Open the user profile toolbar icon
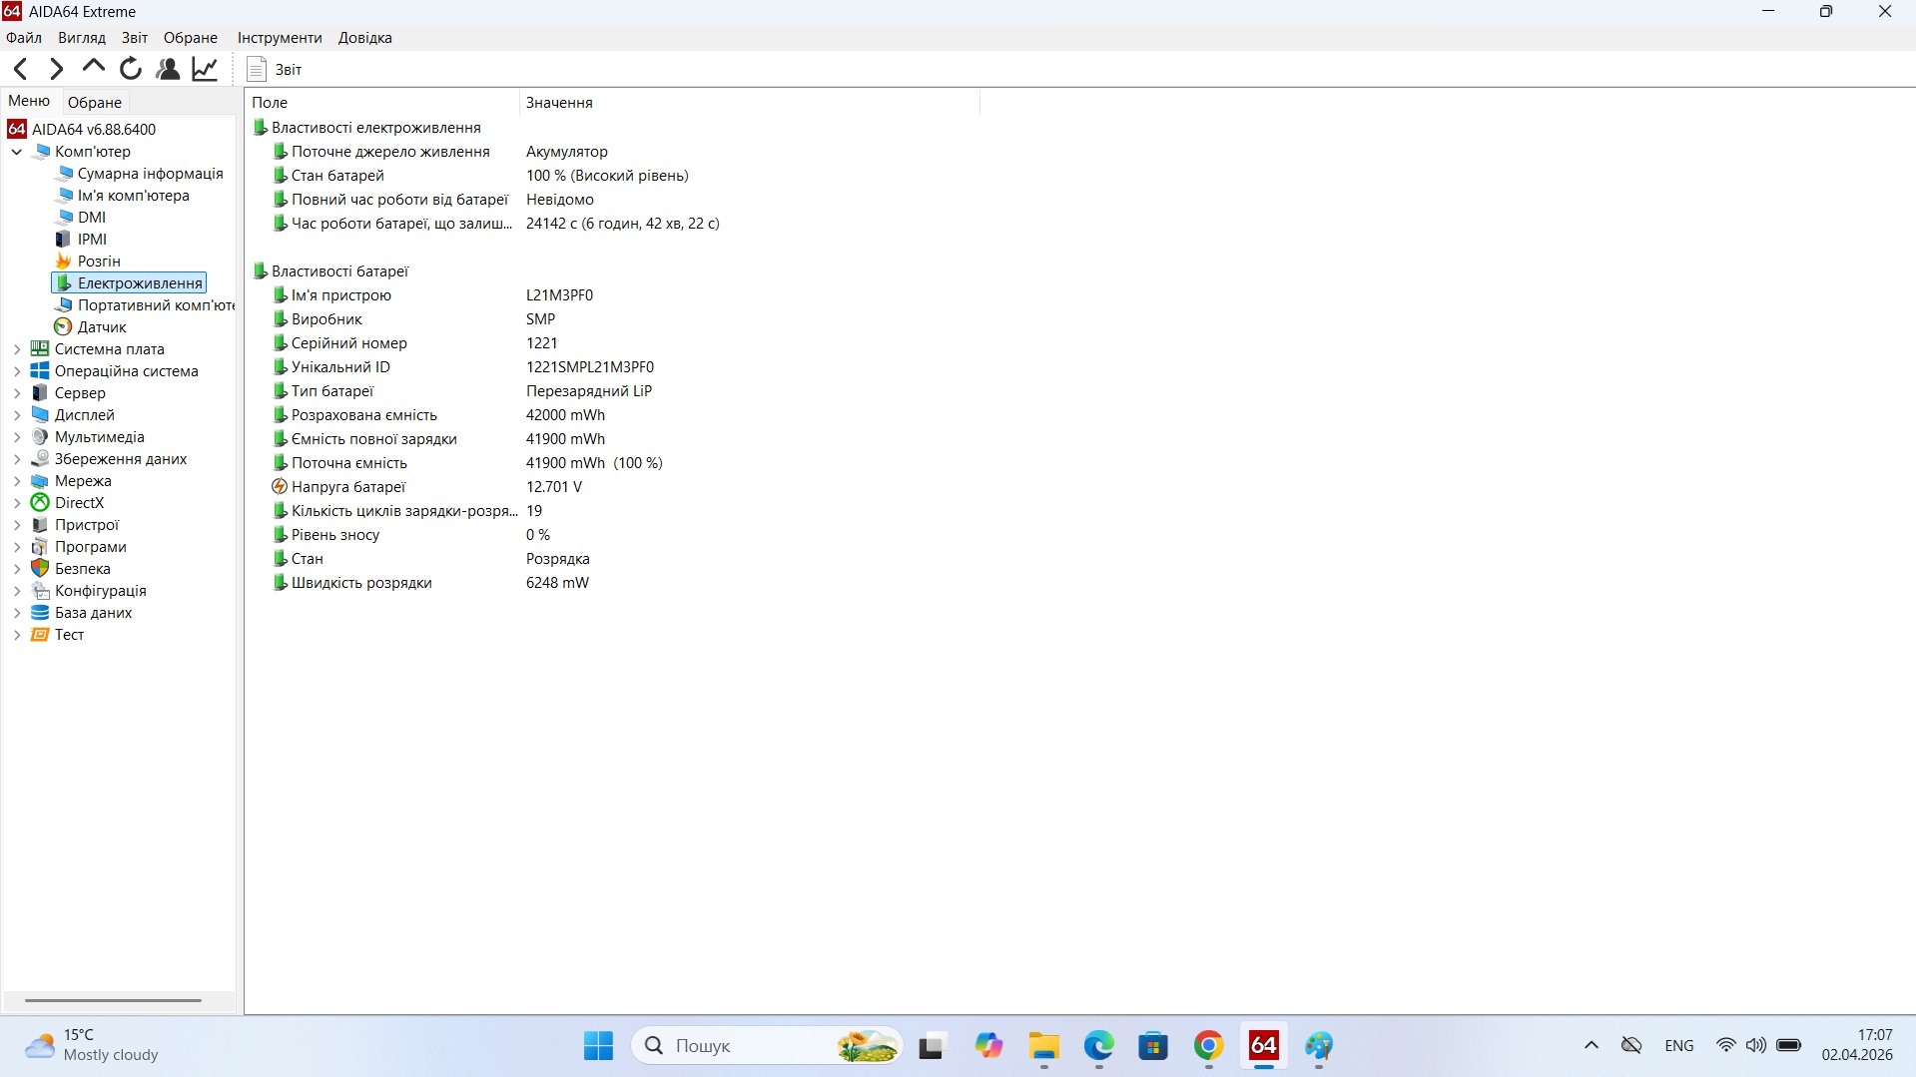 [167, 68]
